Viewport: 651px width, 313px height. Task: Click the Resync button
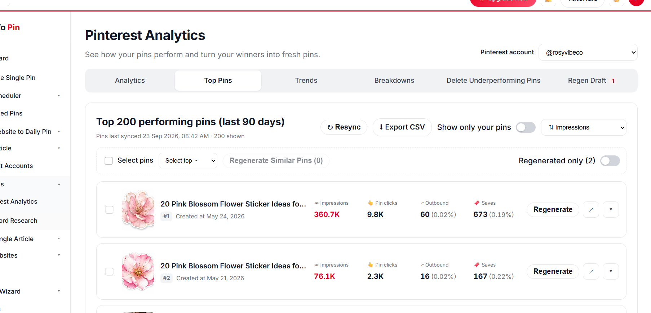[344, 127]
